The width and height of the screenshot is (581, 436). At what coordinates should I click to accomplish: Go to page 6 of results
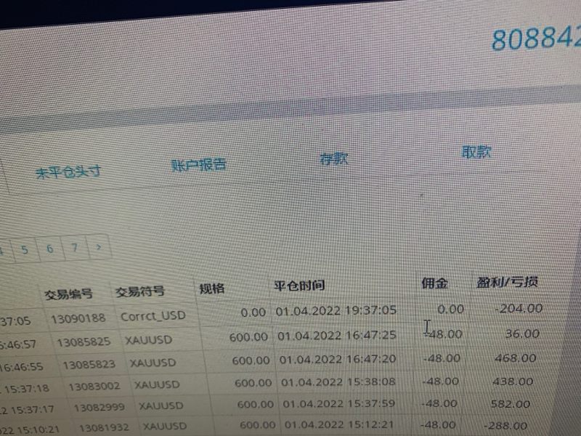pos(49,249)
